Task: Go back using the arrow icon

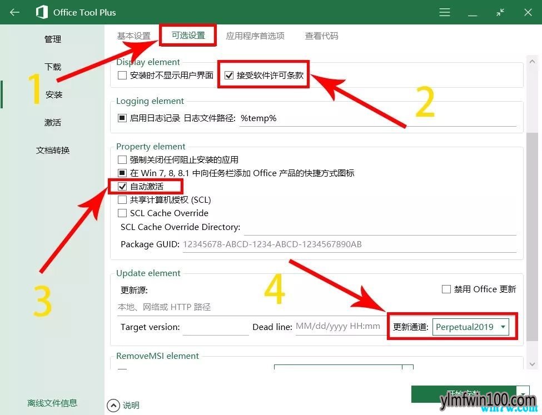Action: [x=14, y=12]
